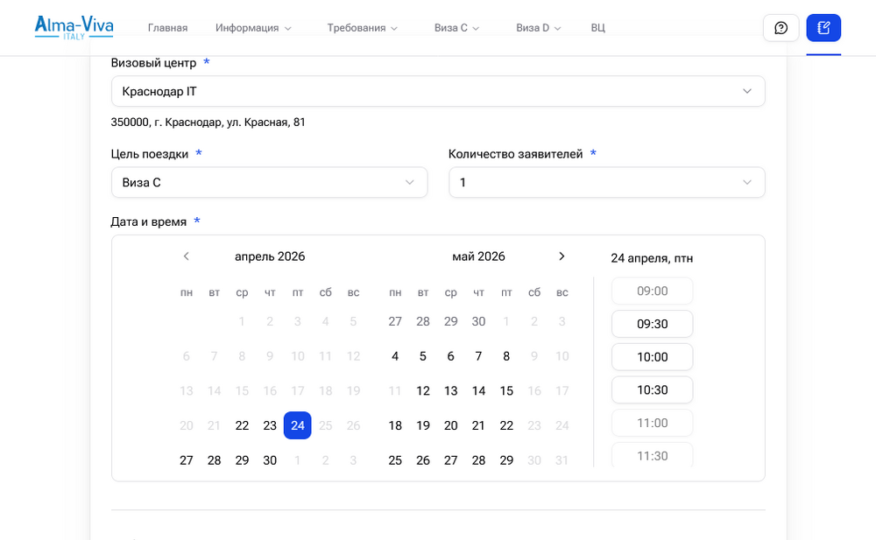Pick May 13 in the calendar
This screenshot has height=540, width=876.
coord(450,390)
